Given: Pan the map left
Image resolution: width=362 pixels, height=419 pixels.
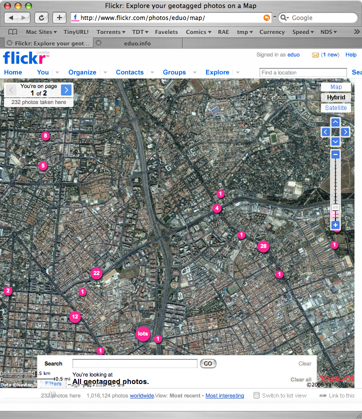Looking at the screenshot, I should [325, 132].
